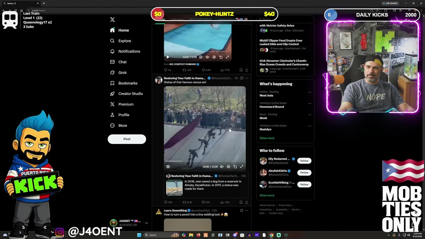
Task: Unmute the pool video
Action: click(x=208, y=57)
